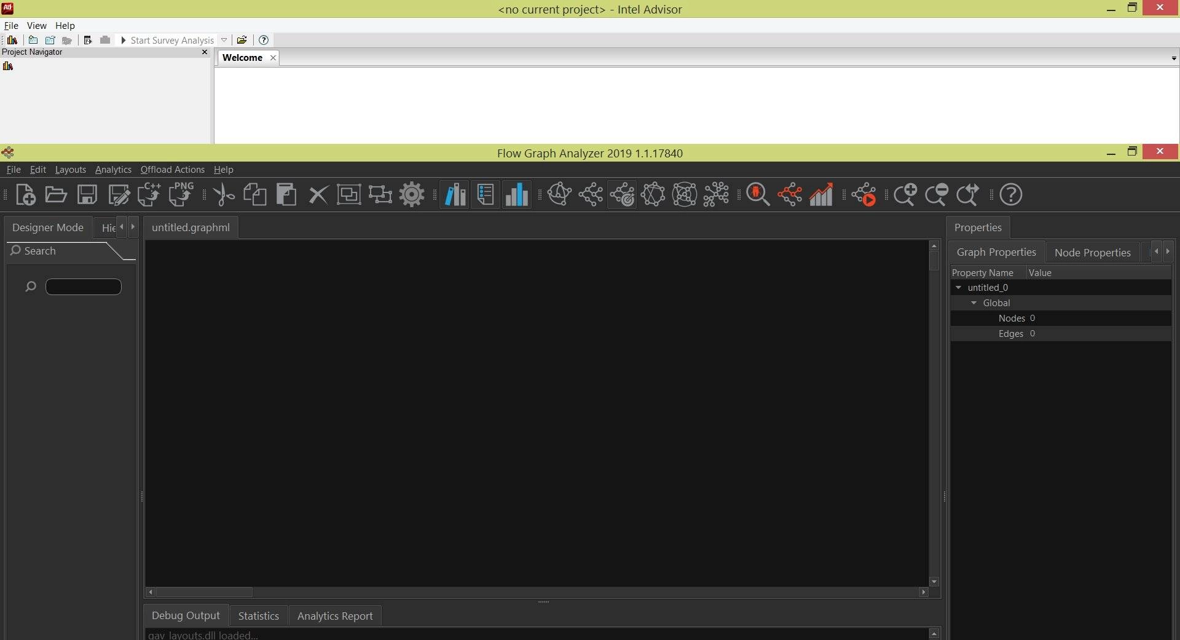Click the zoom-to-fit magnifier arrows icon

[x=968, y=195]
